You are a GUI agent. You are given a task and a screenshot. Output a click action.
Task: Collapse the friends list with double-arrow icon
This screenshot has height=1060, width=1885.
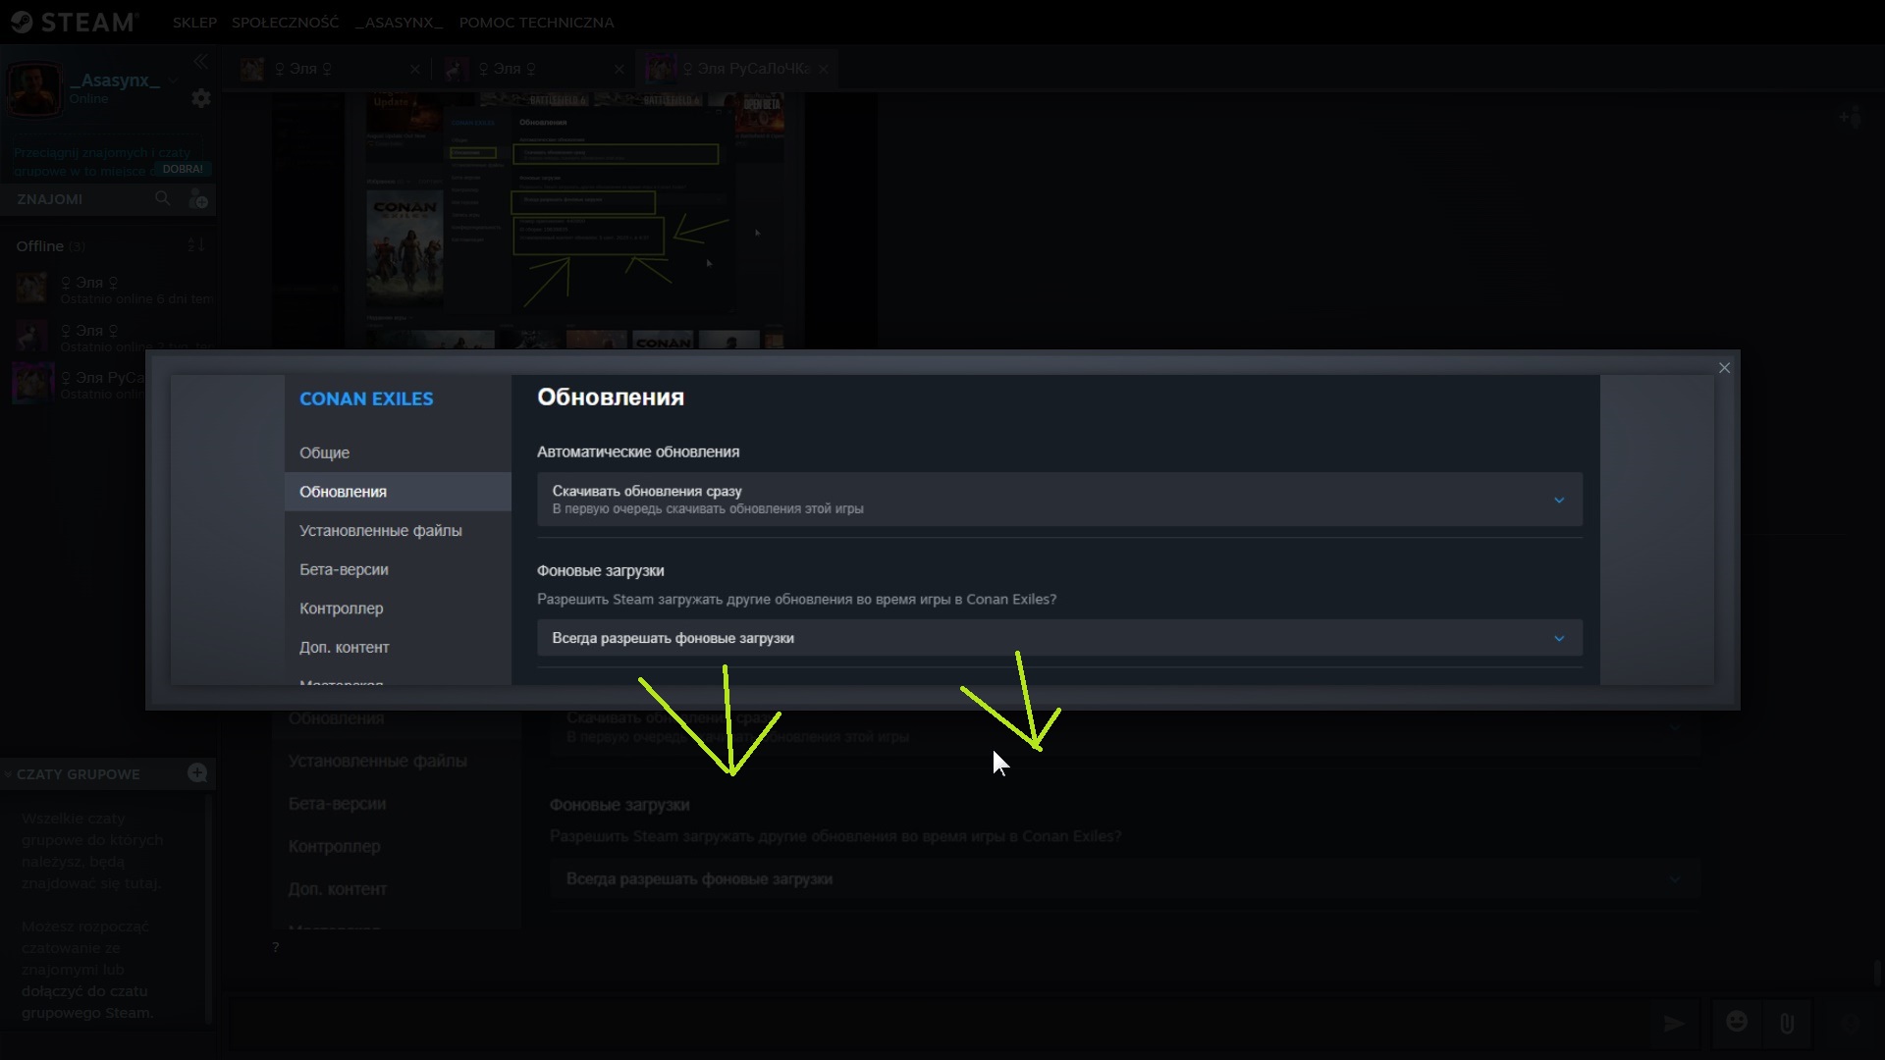coord(200,62)
